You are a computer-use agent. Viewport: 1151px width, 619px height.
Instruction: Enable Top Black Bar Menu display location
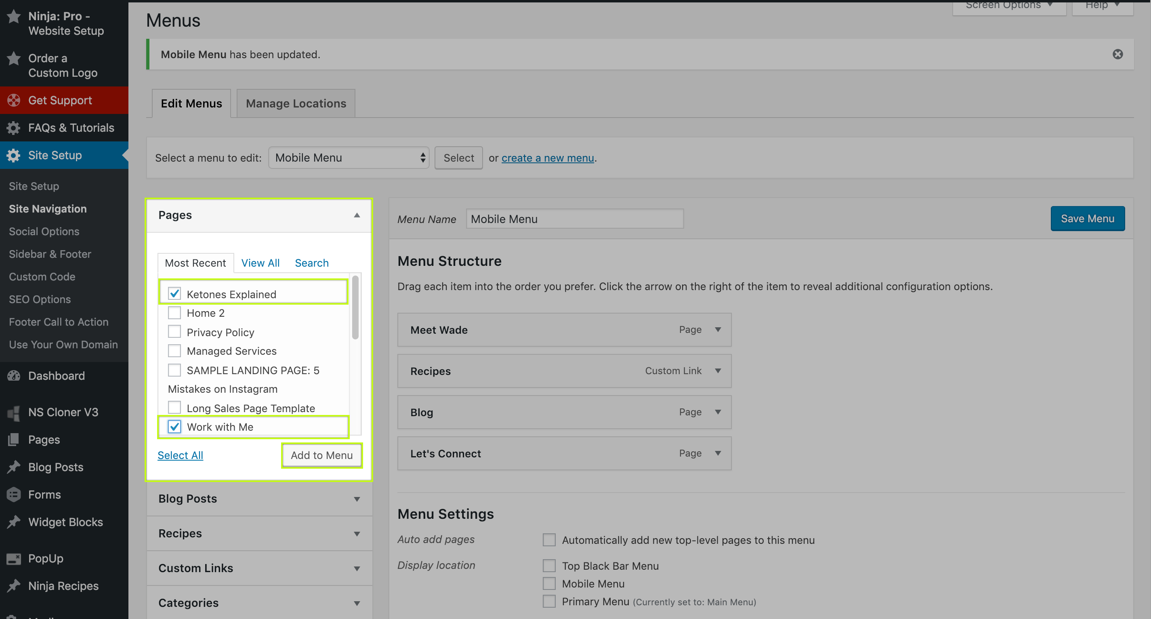click(549, 566)
